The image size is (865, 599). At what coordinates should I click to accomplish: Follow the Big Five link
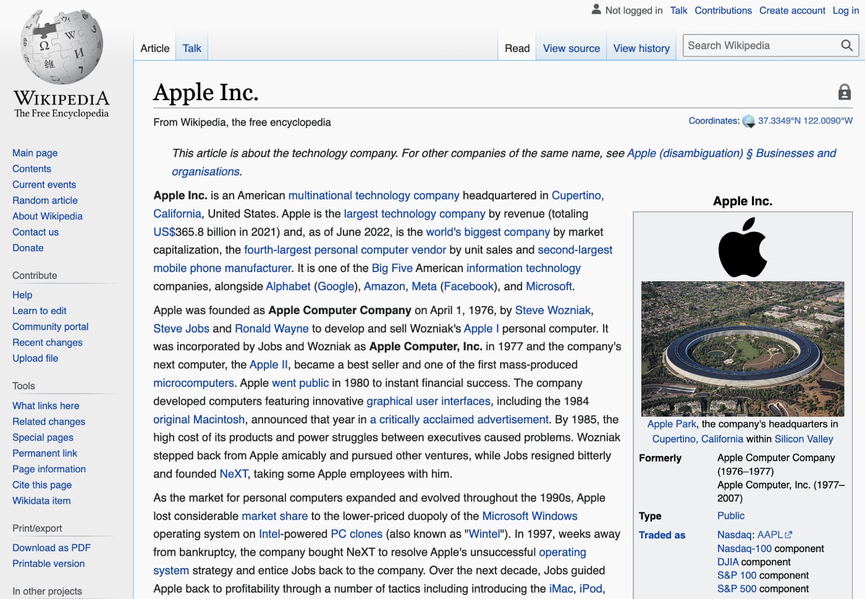(x=392, y=268)
